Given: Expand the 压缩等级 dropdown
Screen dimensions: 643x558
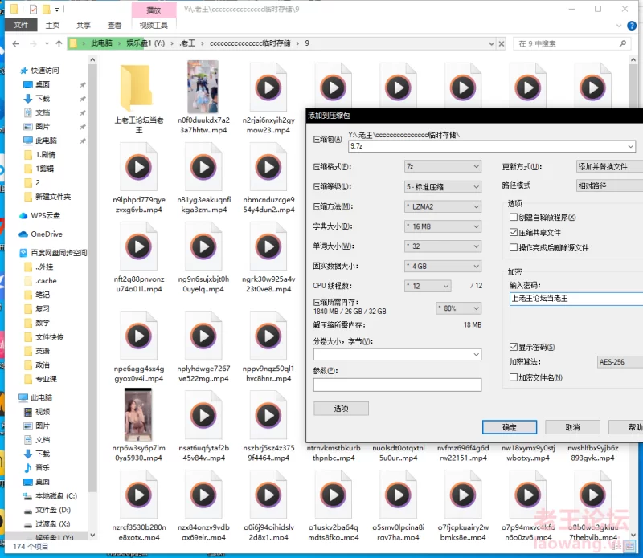Looking at the screenshot, I should [441, 186].
